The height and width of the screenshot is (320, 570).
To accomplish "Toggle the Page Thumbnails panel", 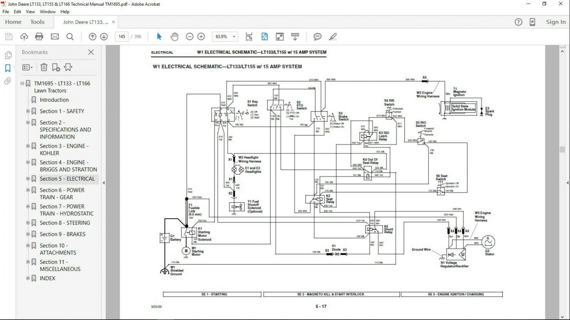I will [8, 55].
